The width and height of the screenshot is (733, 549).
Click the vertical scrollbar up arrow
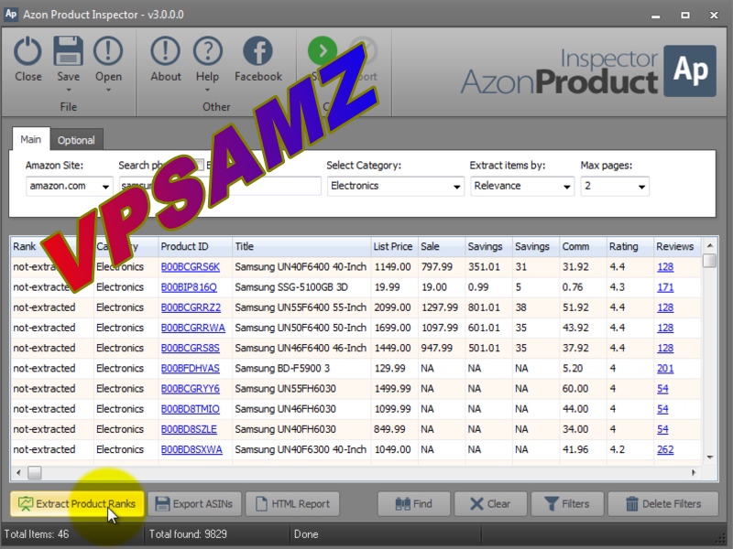click(x=709, y=245)
